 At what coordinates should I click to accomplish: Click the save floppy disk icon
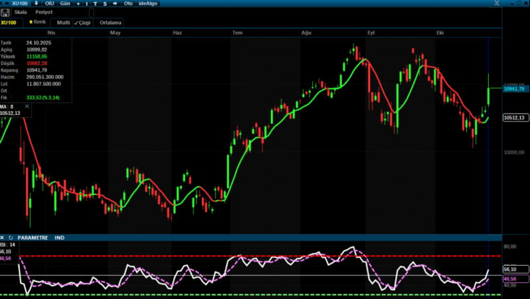coord(5,13)
